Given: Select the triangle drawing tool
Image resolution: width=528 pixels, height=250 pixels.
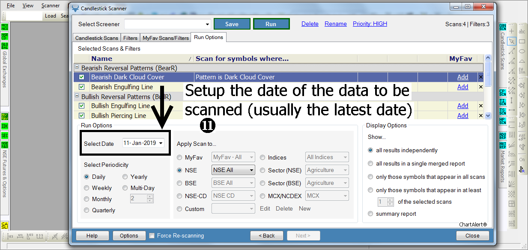Looking at the screenshot, I should click(522, 61).
